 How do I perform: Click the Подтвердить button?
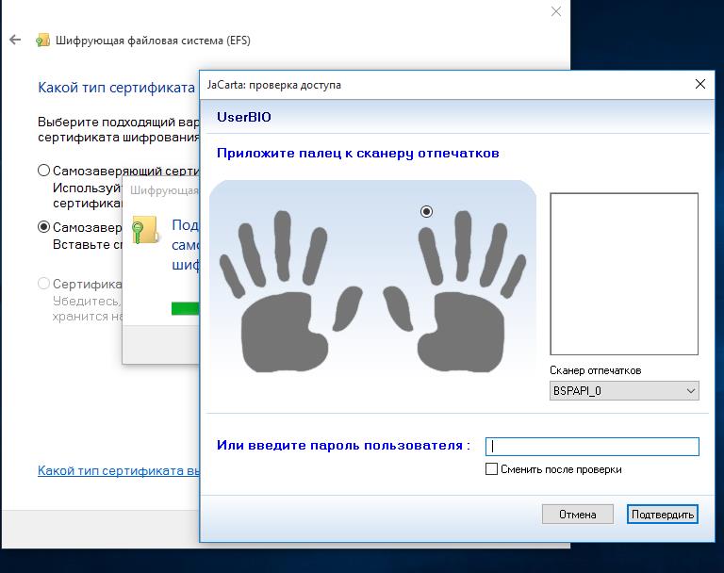coord(662,514)
